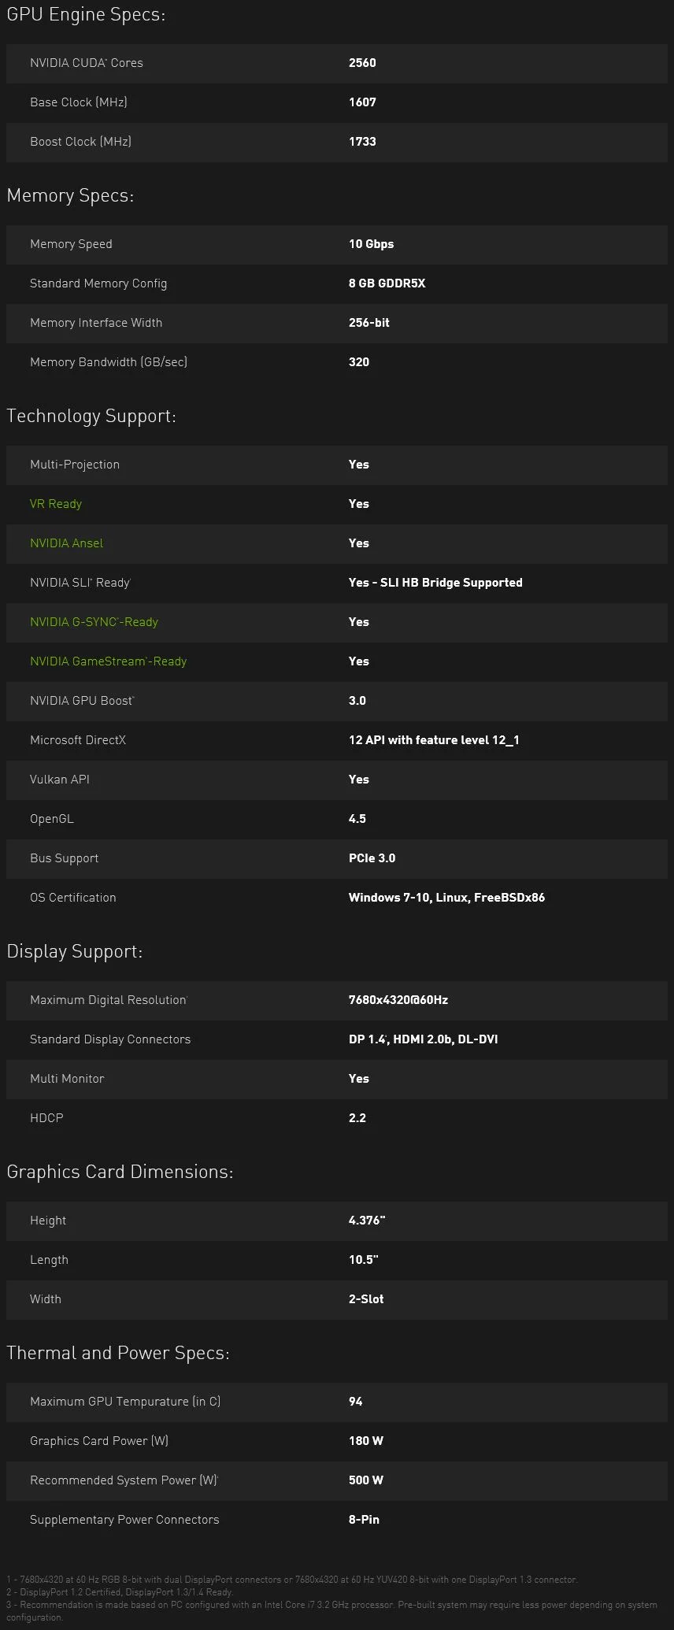
Task: Follow the NVIDIA G-SYNC-Ready link
Action: (x=94, y=622)
